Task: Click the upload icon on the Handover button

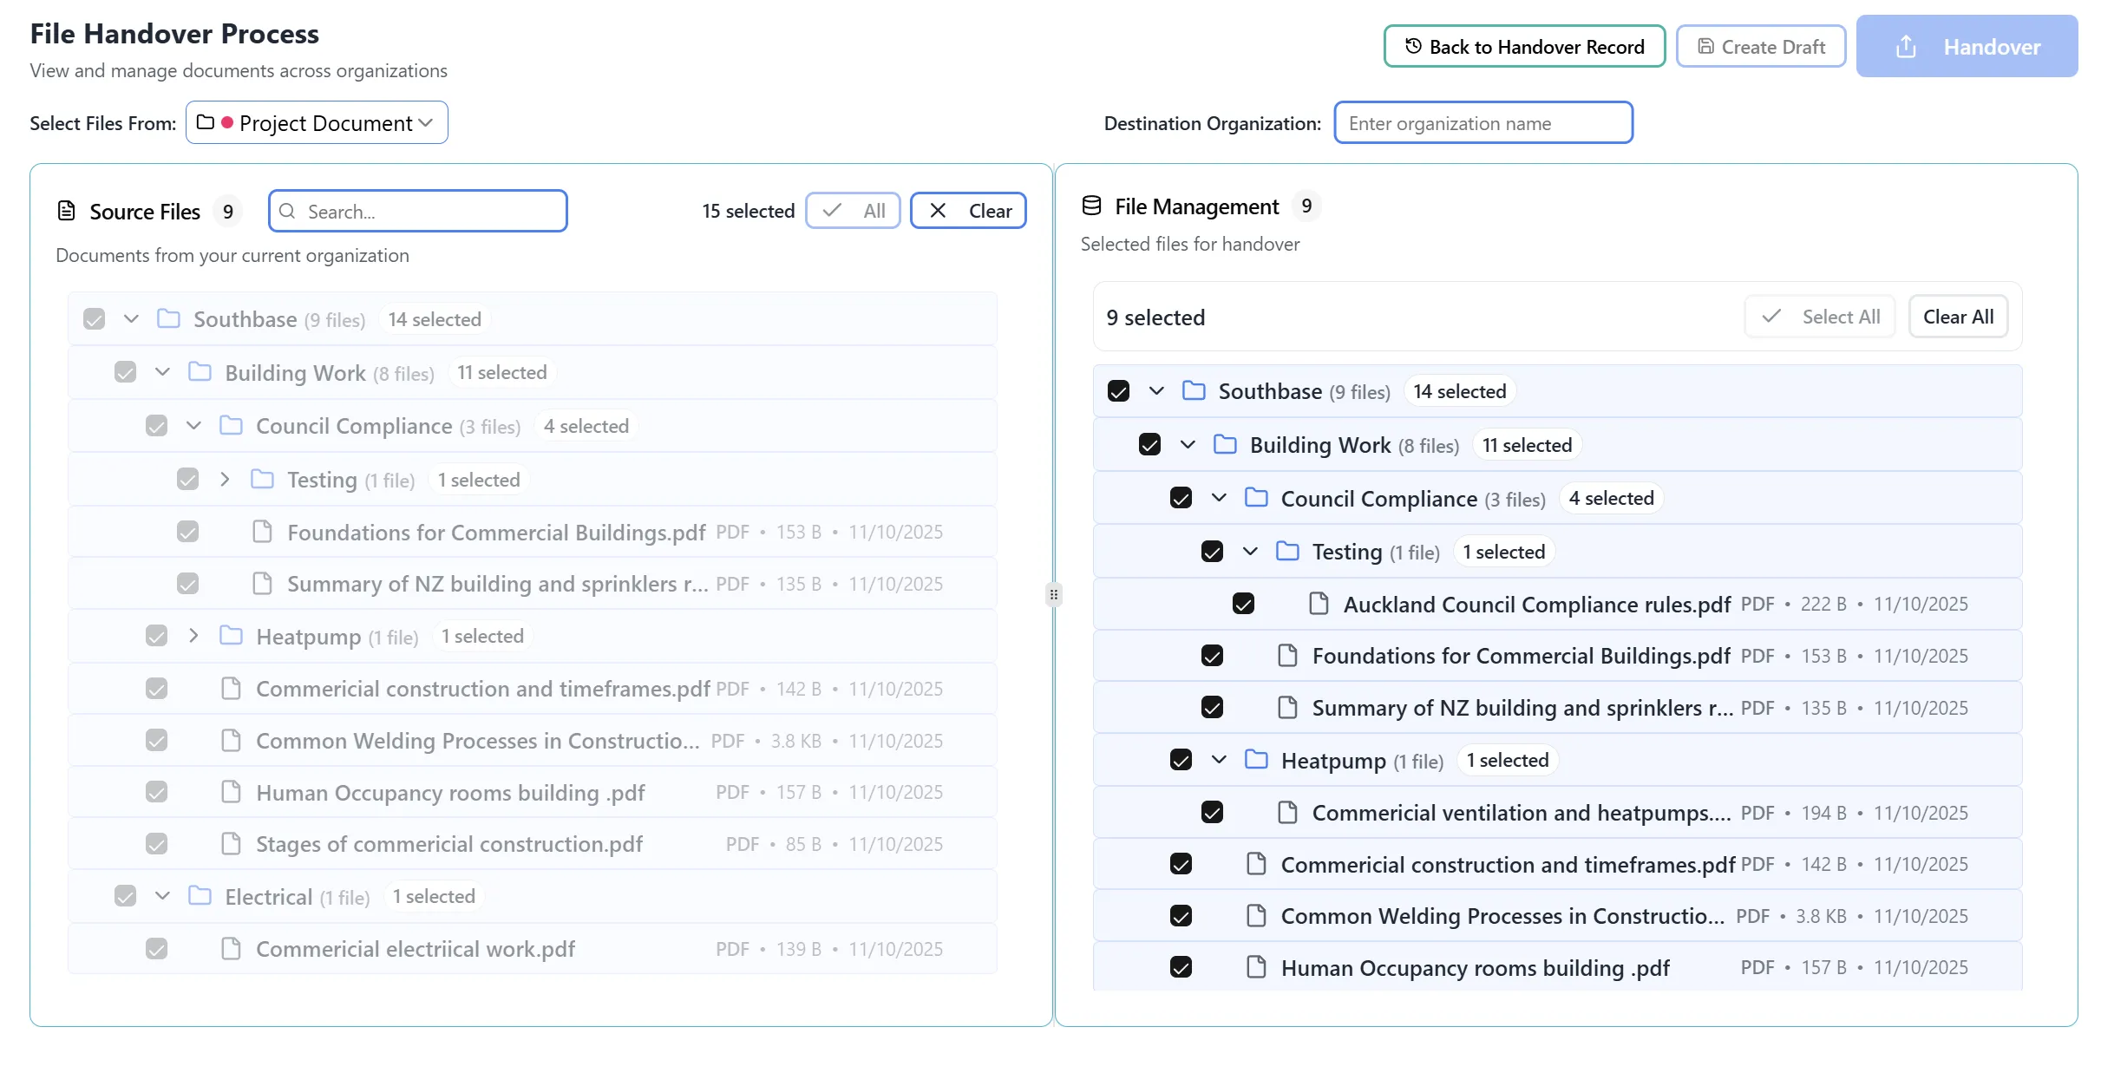Action: click(x=1906, y=46)
